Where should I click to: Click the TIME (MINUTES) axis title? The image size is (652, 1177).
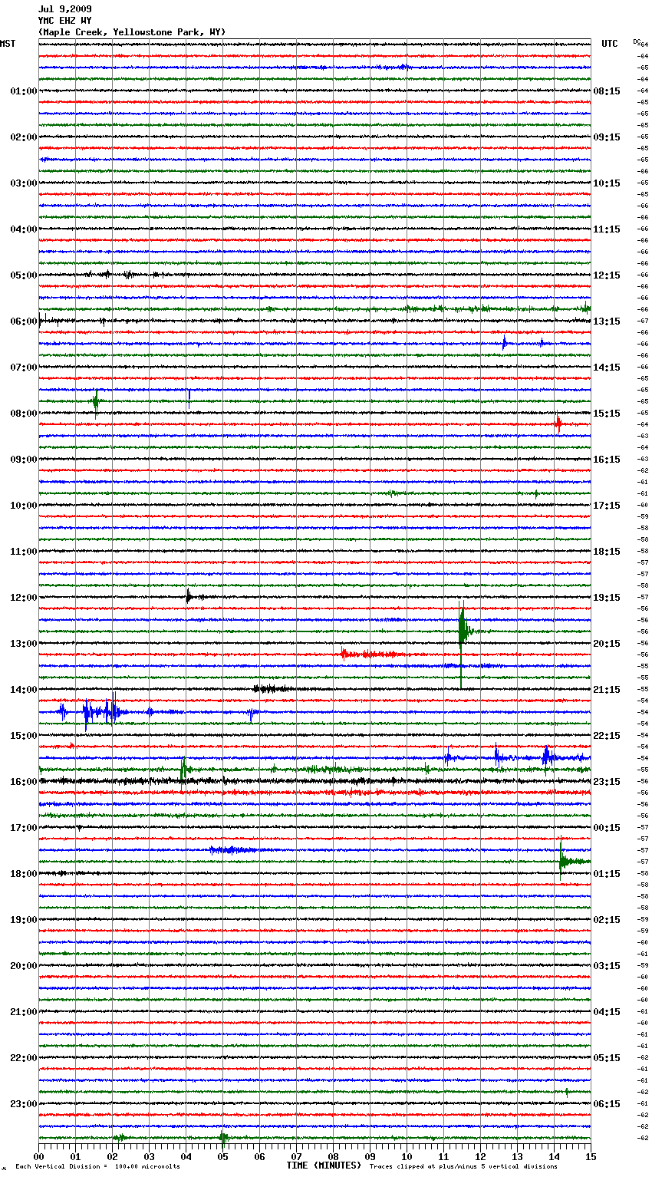click(324, 1165)
